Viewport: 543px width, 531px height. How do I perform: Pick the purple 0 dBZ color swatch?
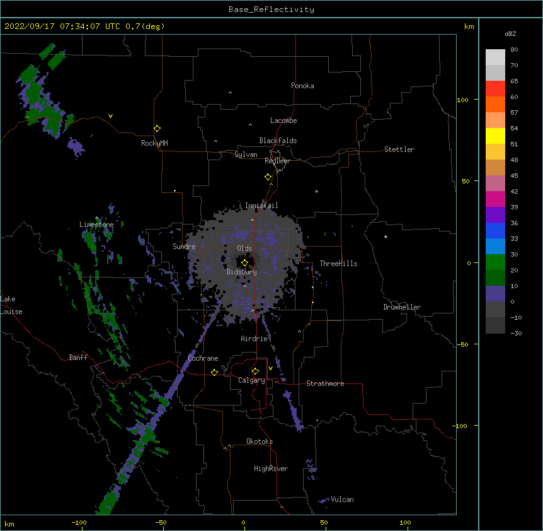point(495,294)
